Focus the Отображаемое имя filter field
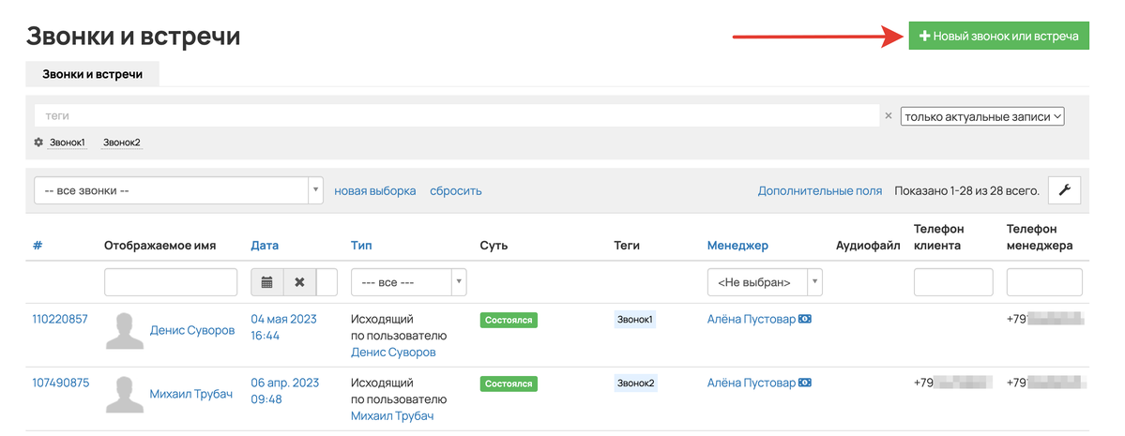Image resolution: width=1125 pixels, height=436 pixels. point(171,282)
